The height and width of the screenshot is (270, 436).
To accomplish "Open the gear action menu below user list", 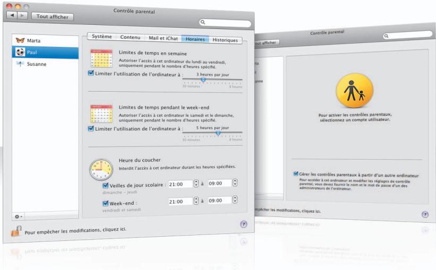I will 18,216.
